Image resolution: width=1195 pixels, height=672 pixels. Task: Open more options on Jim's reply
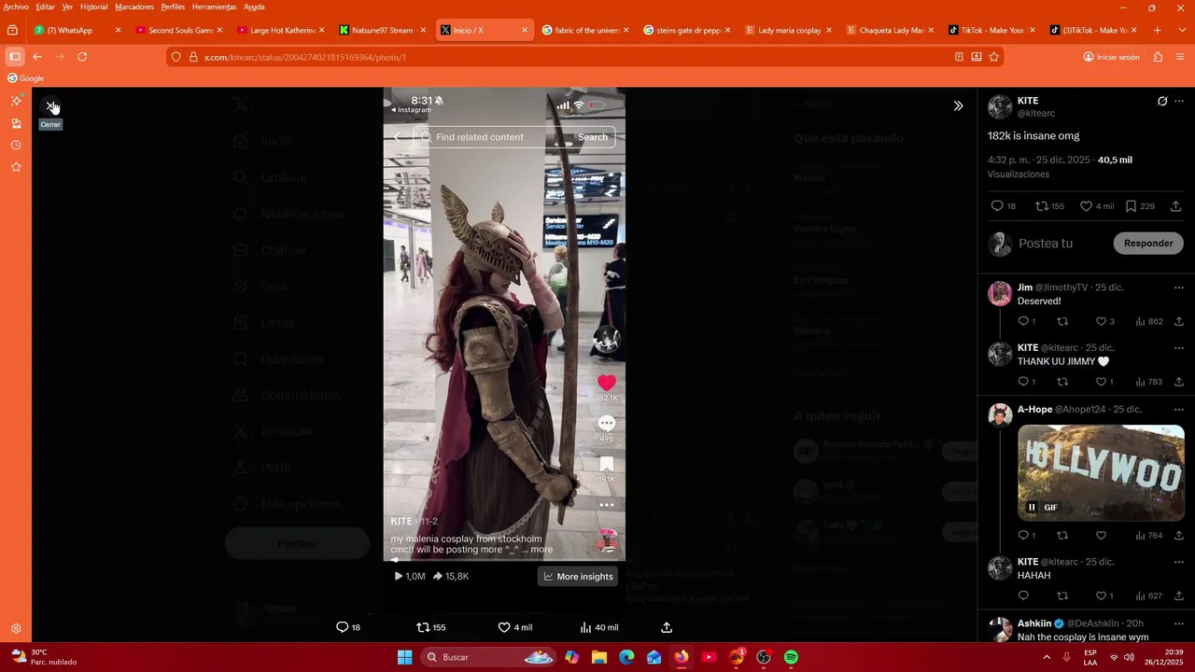[x=1179, y=287]
